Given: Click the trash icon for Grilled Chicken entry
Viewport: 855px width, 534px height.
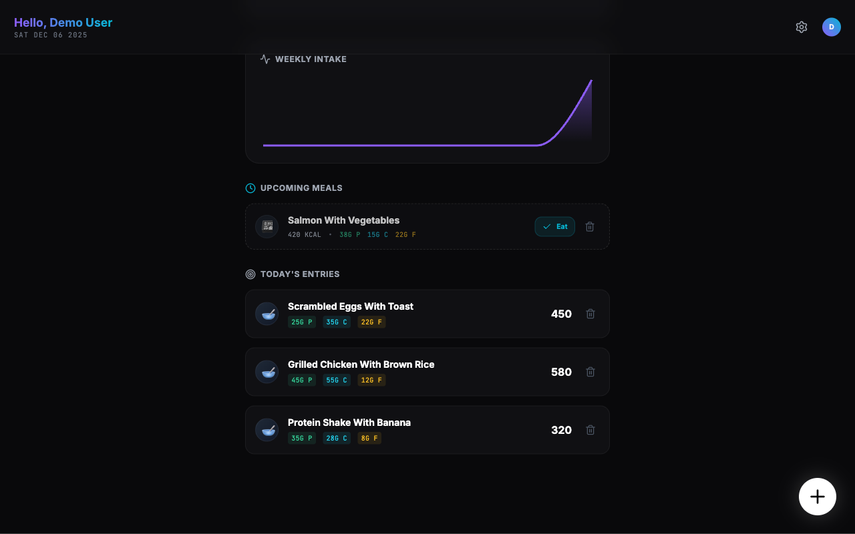Looking at the screenshot, I should tap(590, 372).
